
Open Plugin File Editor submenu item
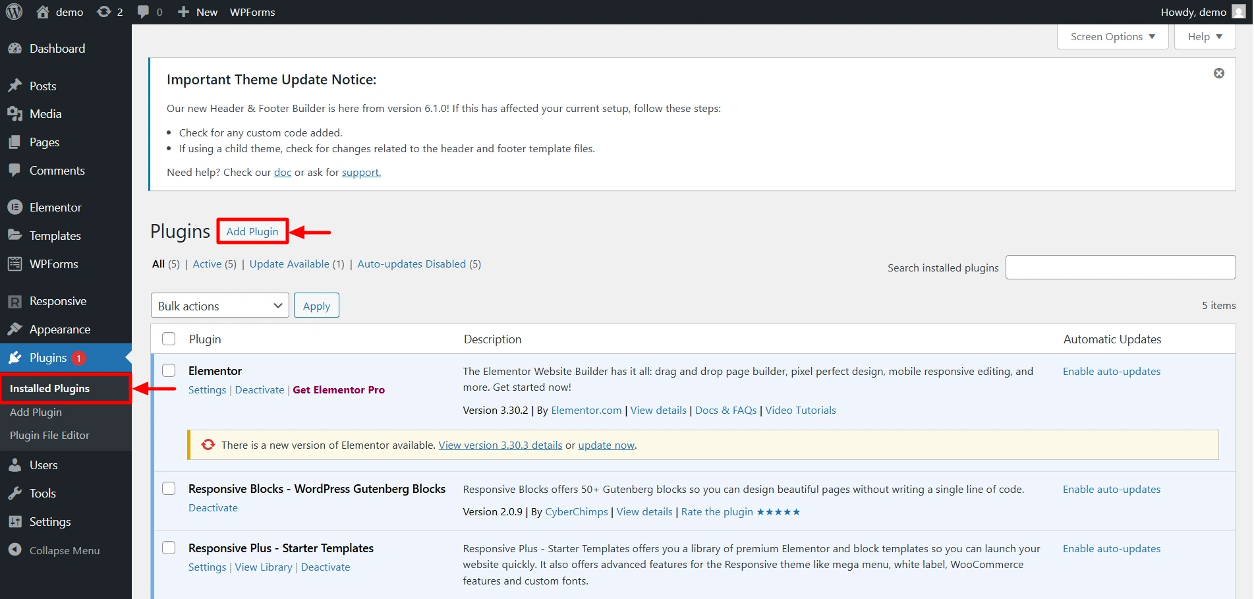49,435
